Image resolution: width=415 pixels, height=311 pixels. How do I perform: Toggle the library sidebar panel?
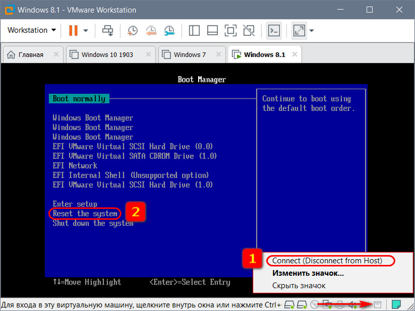pos(194,31)
